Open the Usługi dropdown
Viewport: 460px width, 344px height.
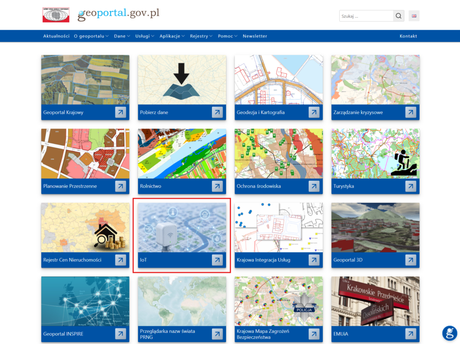click(144, 36)
